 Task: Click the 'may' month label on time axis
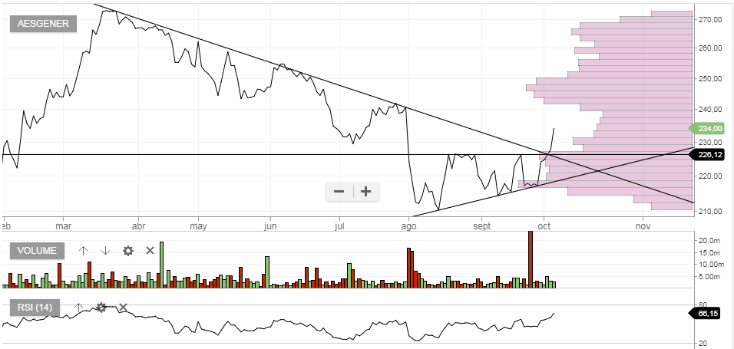[x=199, y=226]
